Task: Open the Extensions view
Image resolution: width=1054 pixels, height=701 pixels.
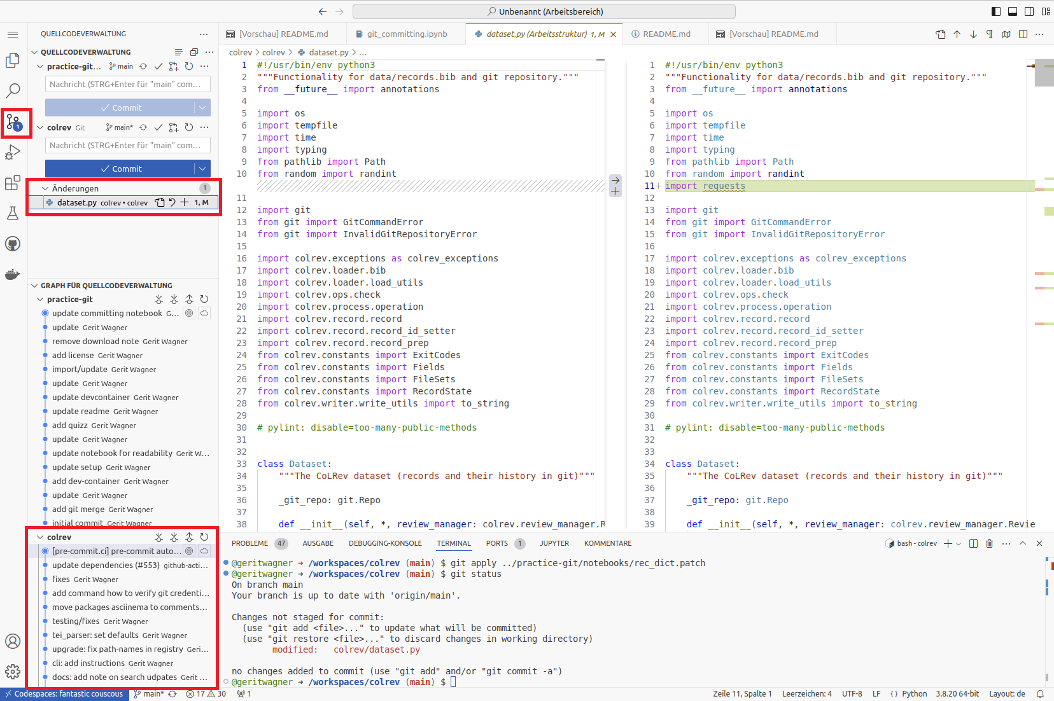Action: coord(13,183)
